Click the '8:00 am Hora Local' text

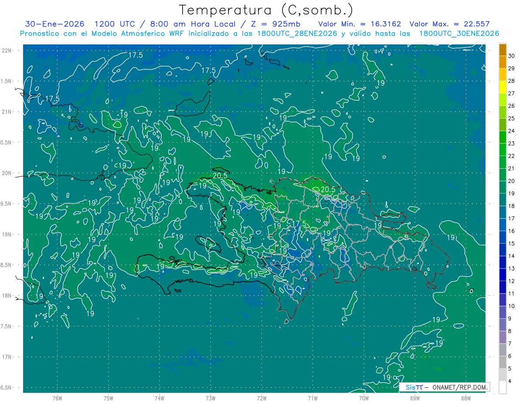[x=192, y=24]
